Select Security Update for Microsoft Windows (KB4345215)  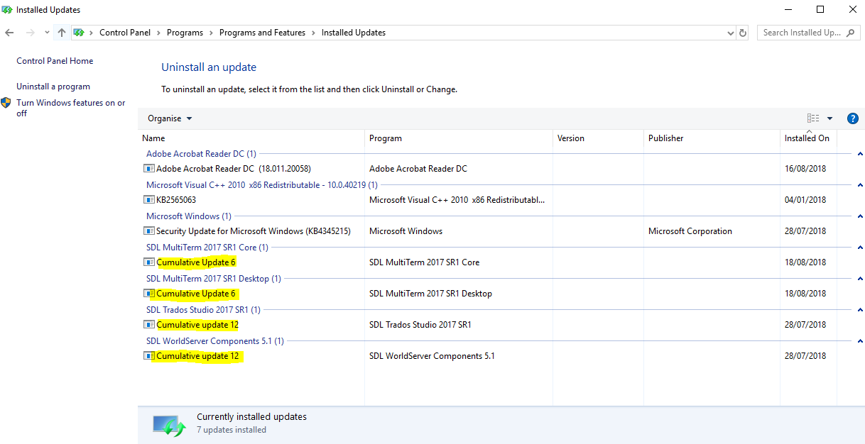tap(254, 231)
